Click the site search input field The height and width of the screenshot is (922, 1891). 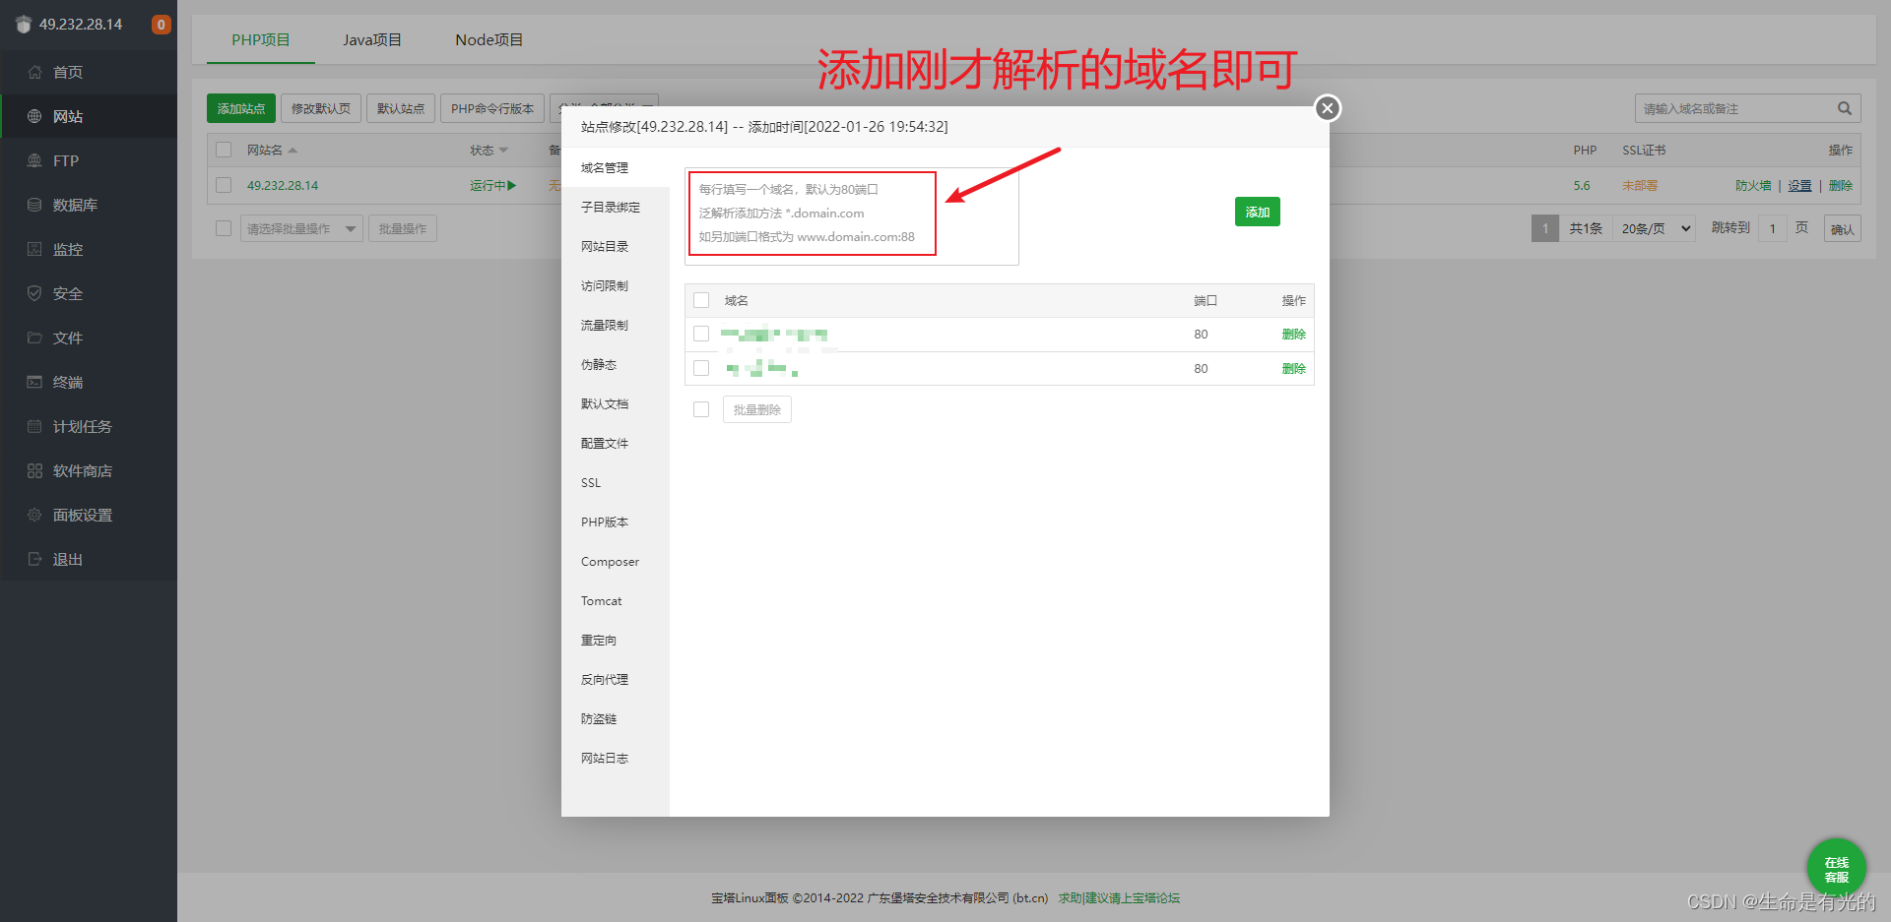(x=1733, y=108)
